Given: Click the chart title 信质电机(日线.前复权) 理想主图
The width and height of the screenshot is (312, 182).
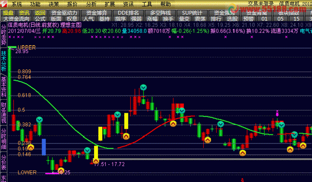Looking at the screenshot, I should 45,25.
